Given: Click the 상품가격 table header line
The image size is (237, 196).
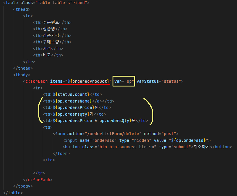Looking at the screenshot, I should tap(52, 36).
